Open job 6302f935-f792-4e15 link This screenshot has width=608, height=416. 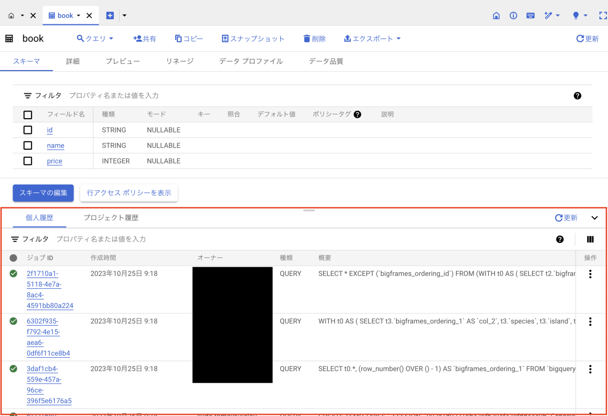(48, 337)
